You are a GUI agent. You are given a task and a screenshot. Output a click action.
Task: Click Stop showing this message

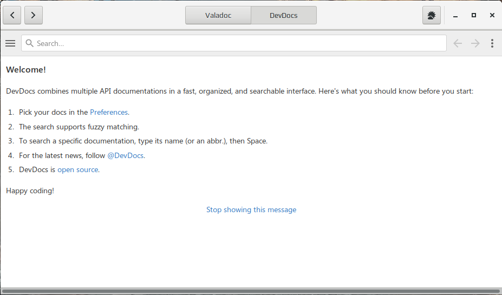tap(251, 210)
